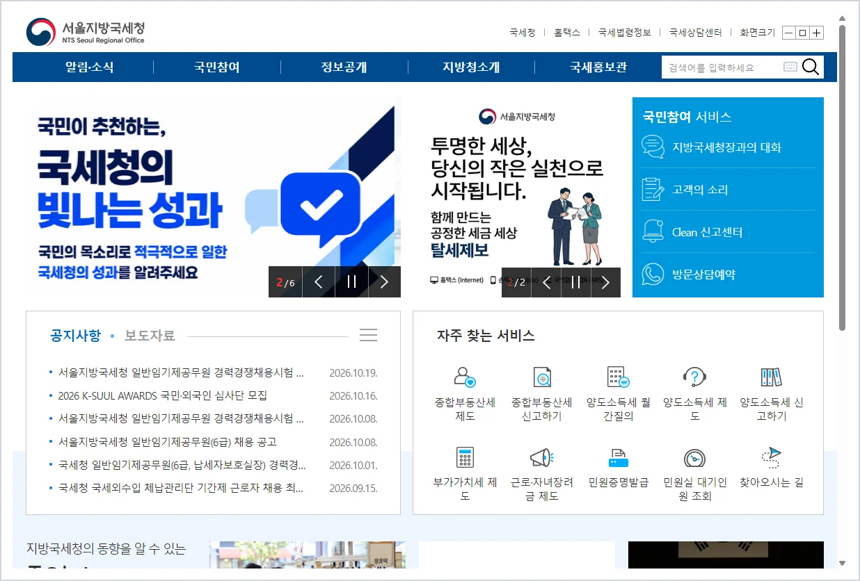Open 일반임기제공무원(6급) 채용 공고 notice

168,442
